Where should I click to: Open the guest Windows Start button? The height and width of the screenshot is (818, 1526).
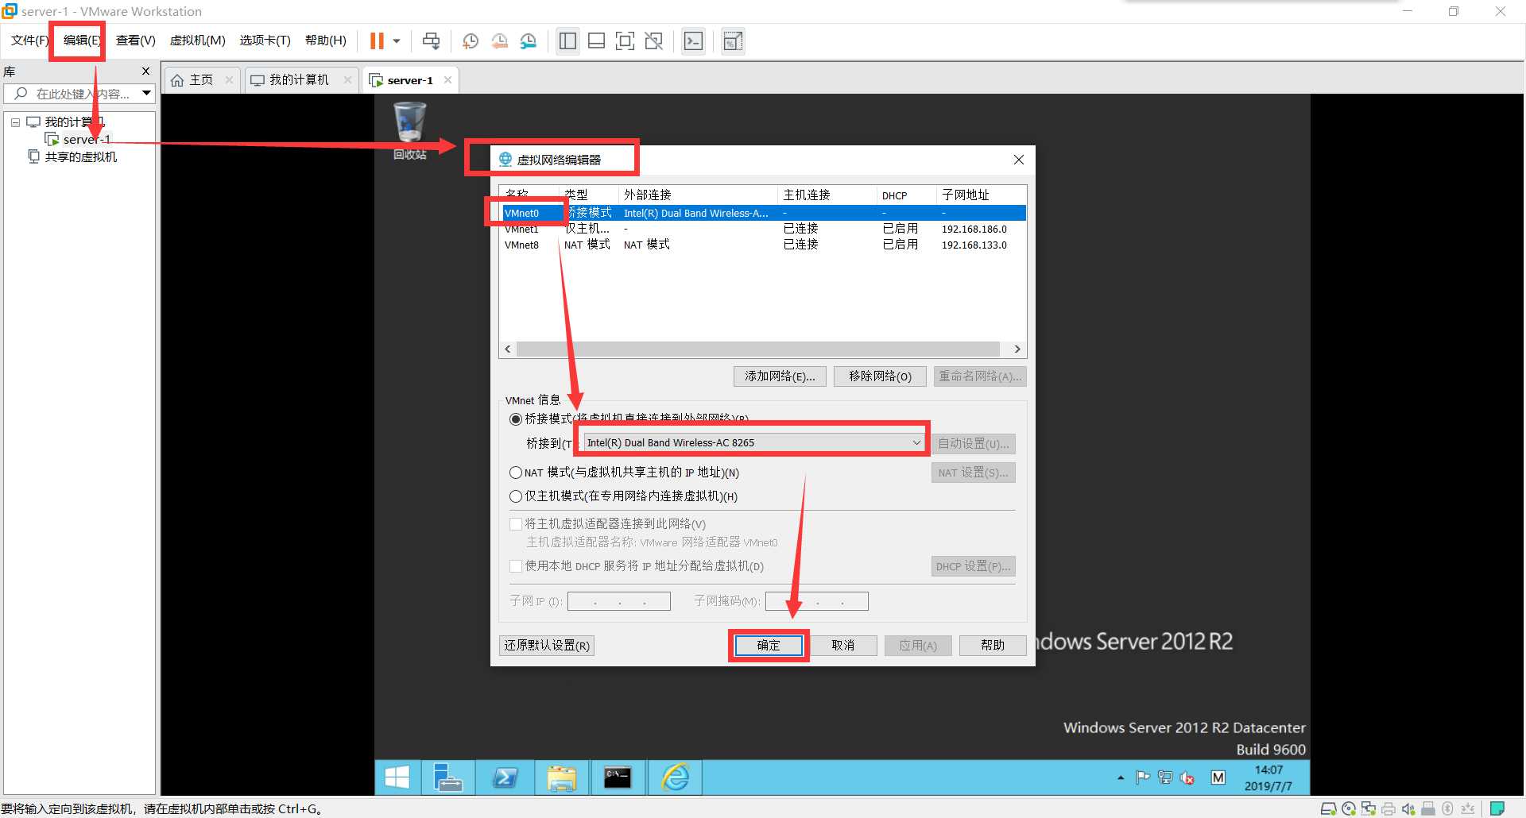click(x=397, y=777)
